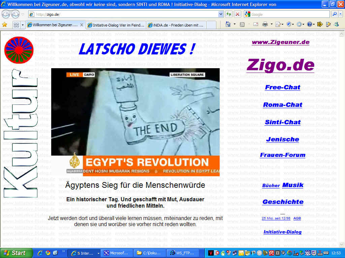Switch to iNiDiA.de Frieden üben tab
The image size is (345, 258).
[x=177, y=25]
